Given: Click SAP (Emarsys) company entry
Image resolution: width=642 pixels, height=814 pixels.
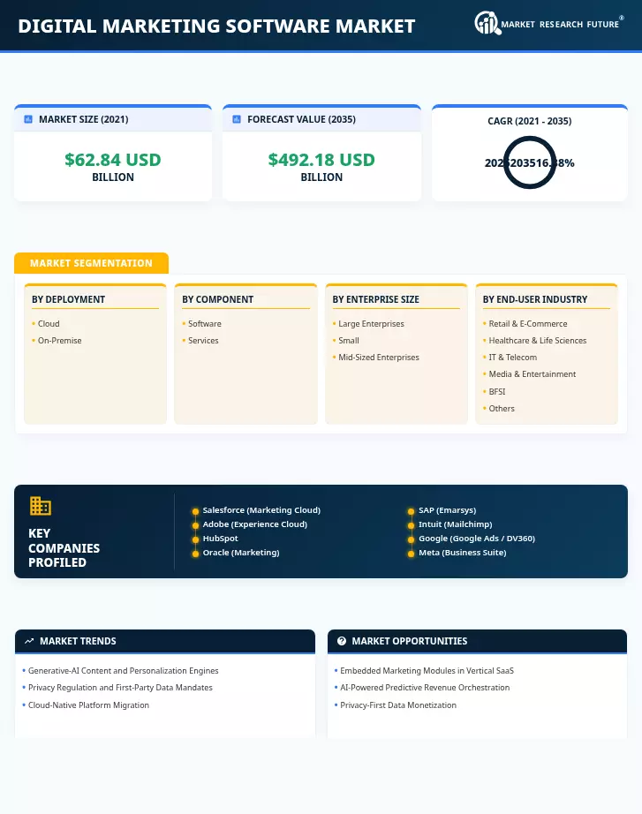Looking at the screenshot, I should [x=447, y=510].
